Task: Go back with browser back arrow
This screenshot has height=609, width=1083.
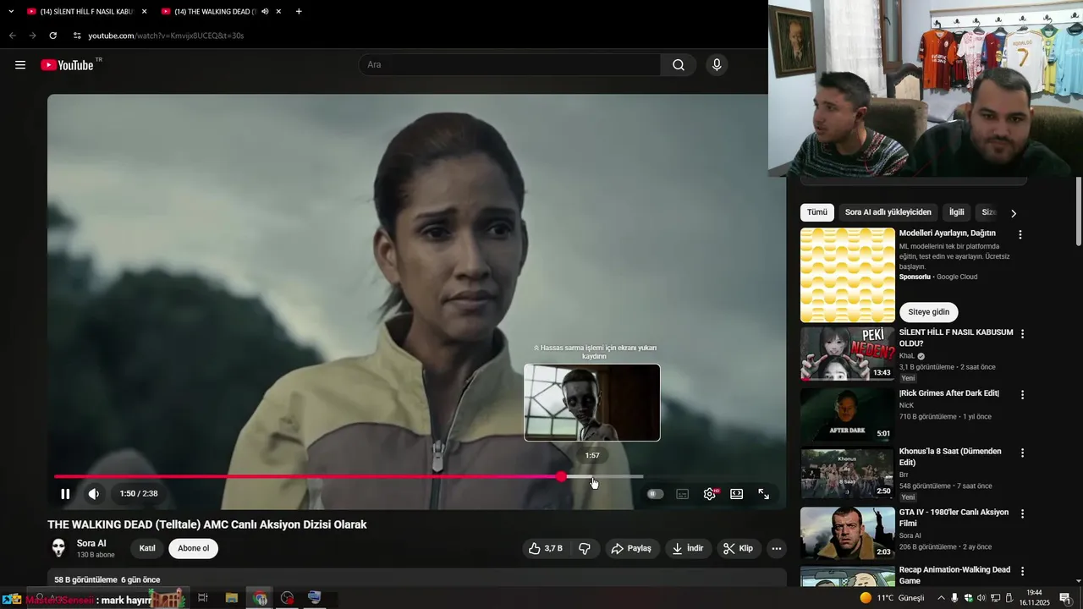Action: pyautogui.click(x=12, y=36)
